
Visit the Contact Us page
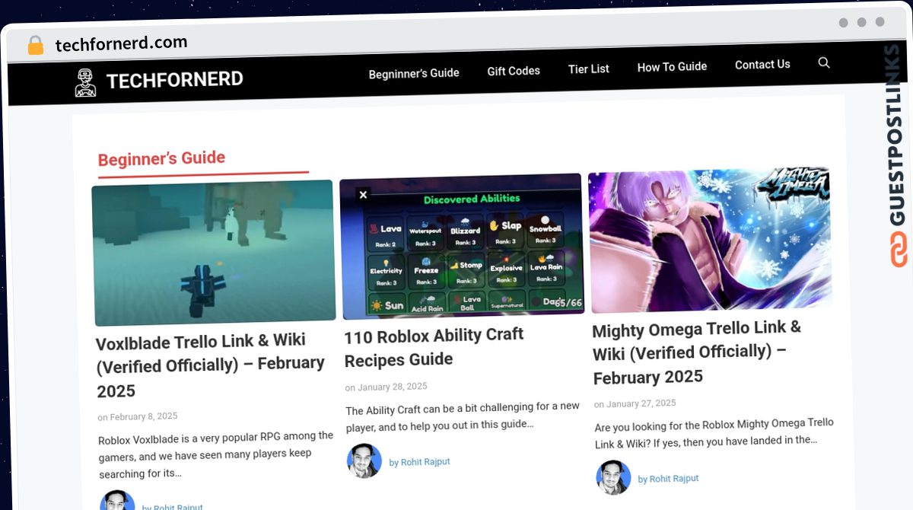pyautogui.click(x=762, y=65)
